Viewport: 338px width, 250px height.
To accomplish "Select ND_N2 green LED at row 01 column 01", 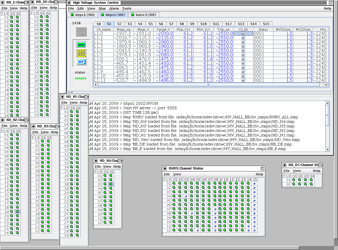I will [x=12, y=135].
